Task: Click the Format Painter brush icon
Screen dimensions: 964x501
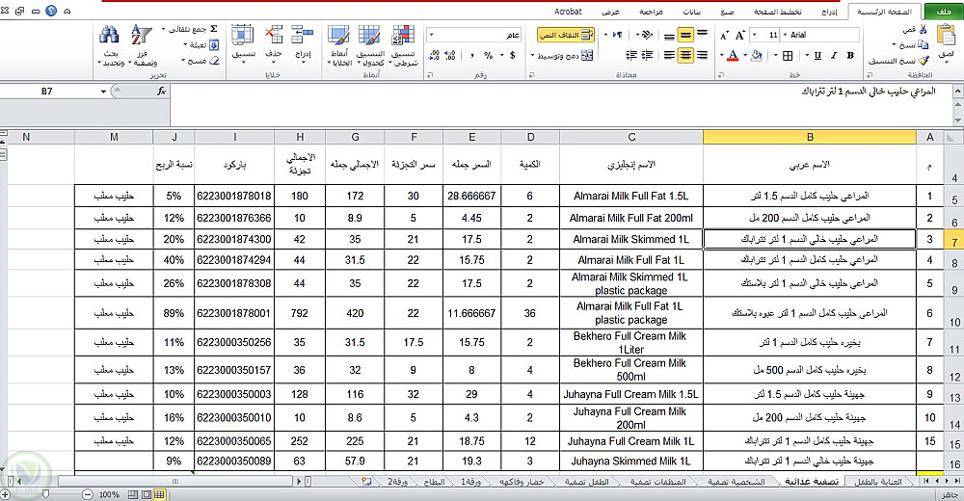Action: coord(923,61)
